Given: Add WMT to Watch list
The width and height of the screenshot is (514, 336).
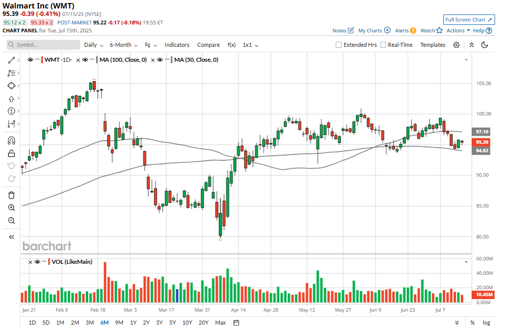Looking at the screenshot, I should pyautogui.click(x=431, y=30).
